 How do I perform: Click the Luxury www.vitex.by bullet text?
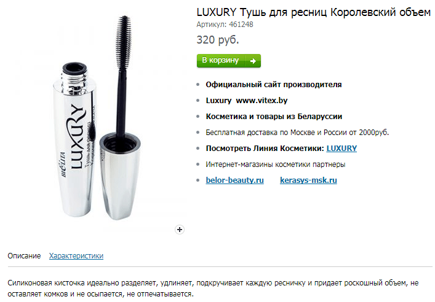(x=247, y=101)
